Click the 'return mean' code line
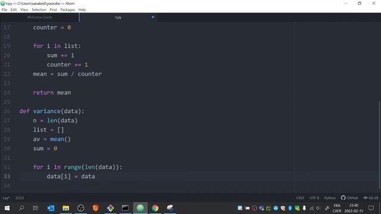This screenshot has width=381, height=214. pyautogui.click(x=52, y=93)
